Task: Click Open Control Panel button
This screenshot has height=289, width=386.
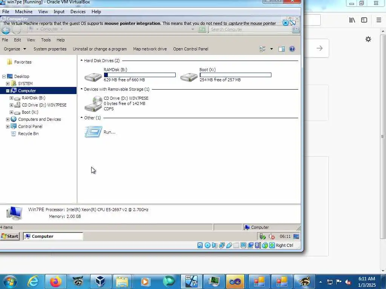Action: [x=190, y=49]
